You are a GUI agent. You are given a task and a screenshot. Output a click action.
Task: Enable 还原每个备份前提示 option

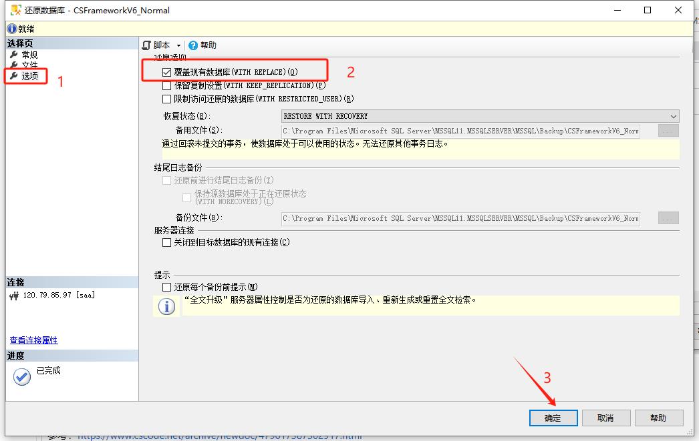click(166, 287)
